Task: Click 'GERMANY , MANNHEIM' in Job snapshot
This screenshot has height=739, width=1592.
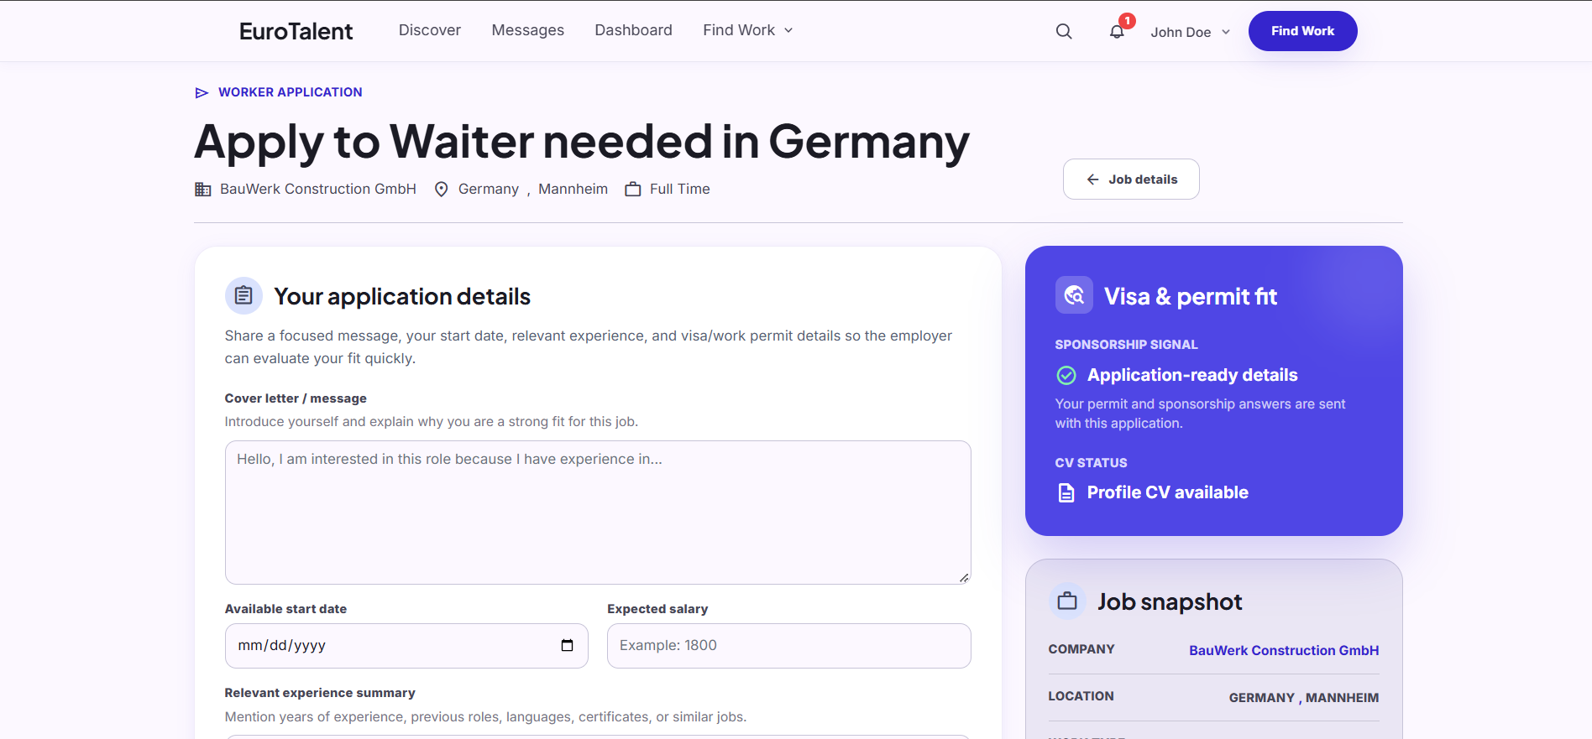Action: pos(1304,698)
